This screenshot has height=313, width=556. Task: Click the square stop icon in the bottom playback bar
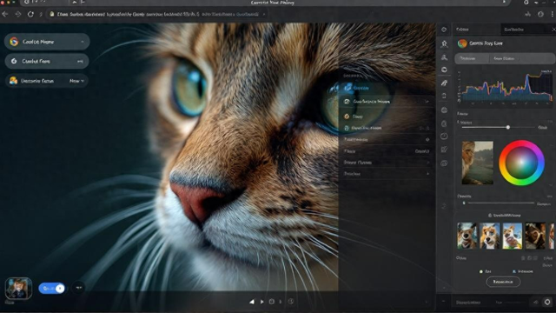click(272, 302)
